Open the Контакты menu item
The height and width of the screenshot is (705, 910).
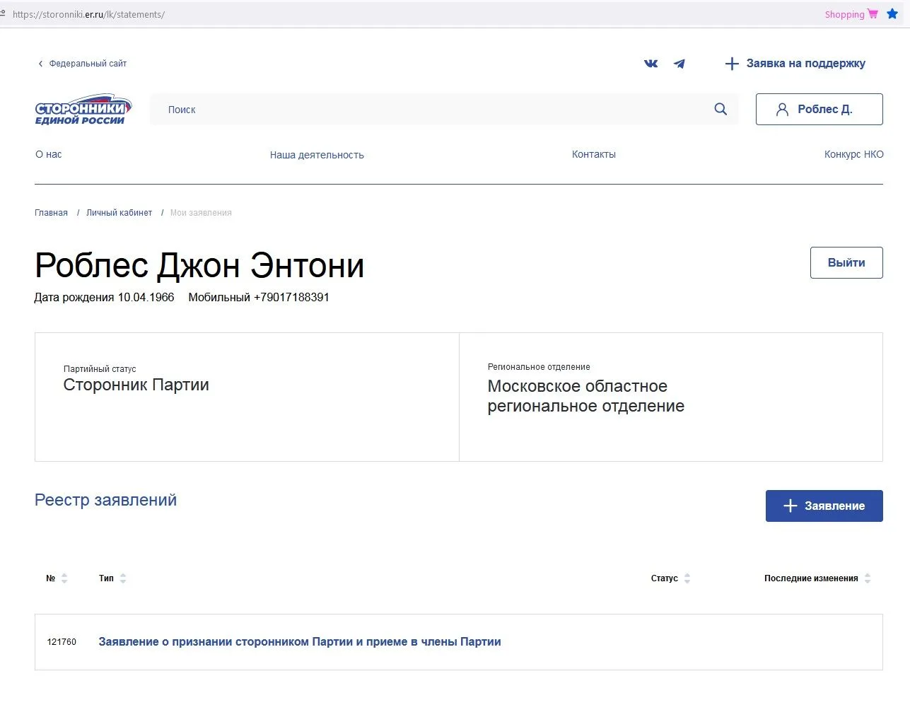coord(593,154)
